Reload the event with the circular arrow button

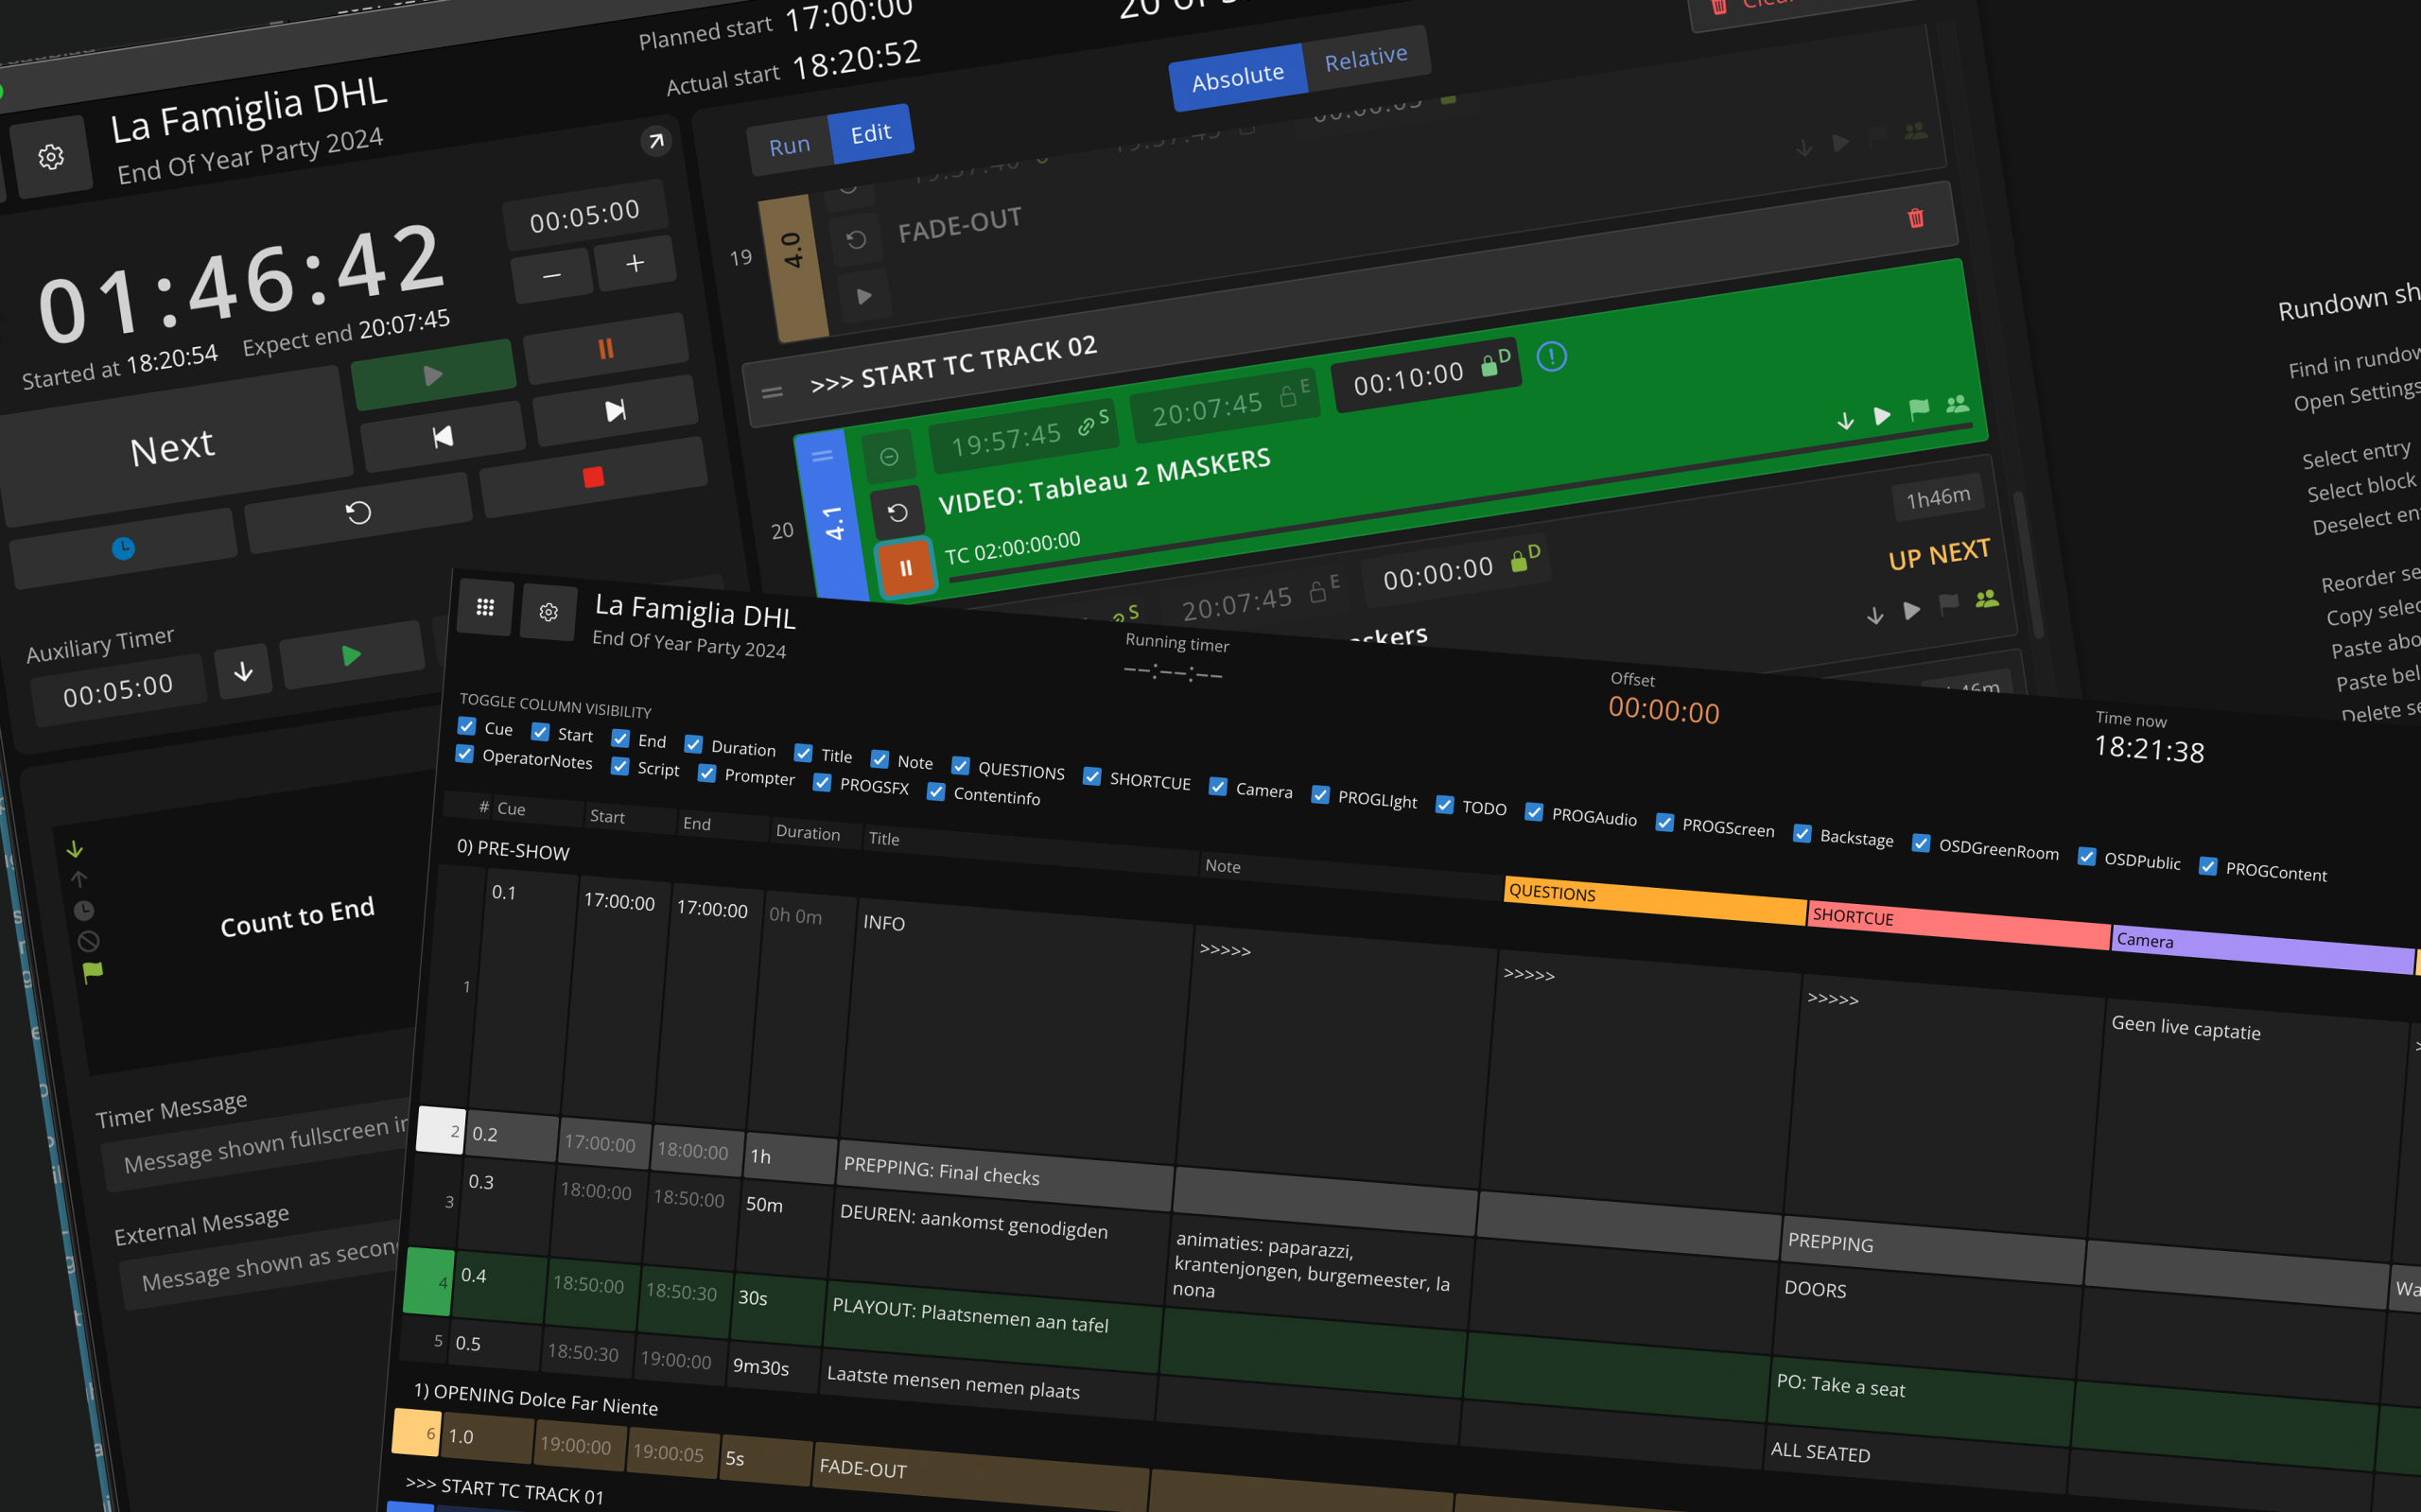click(x=358, y=513)
